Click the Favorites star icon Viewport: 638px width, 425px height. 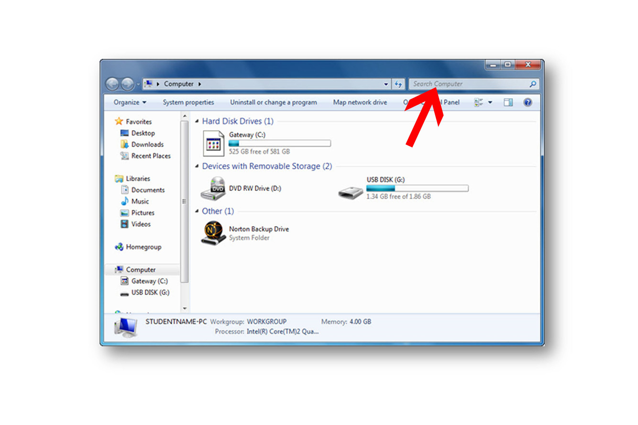point(119,121)
